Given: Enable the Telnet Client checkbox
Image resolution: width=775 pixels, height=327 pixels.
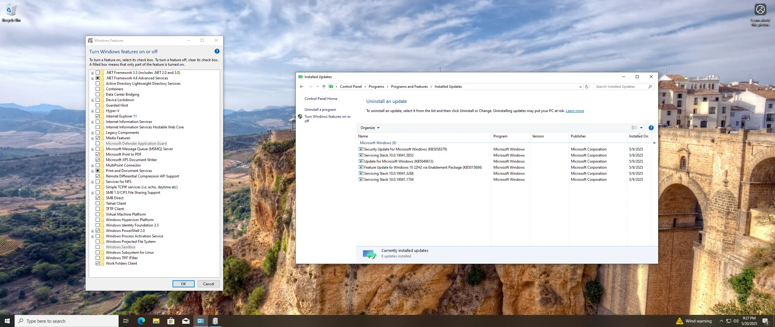Looking at the screenshot, I should tap(97, 203).
